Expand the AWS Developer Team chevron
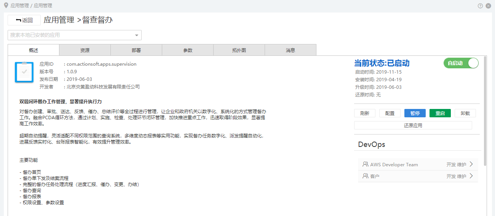Viewport: 495px width, 216px height. point(471,164)
